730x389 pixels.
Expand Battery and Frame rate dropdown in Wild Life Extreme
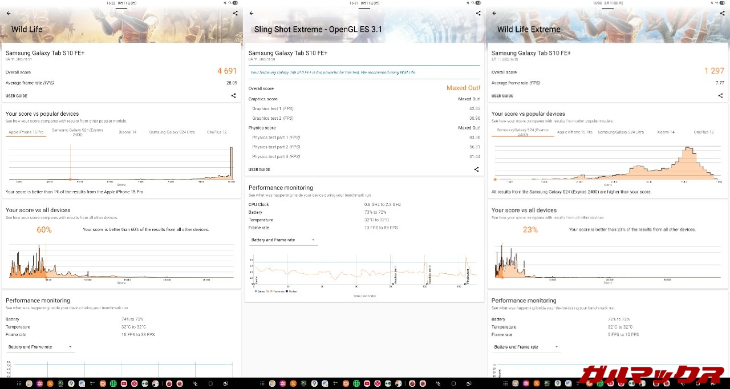pos(526,347)
